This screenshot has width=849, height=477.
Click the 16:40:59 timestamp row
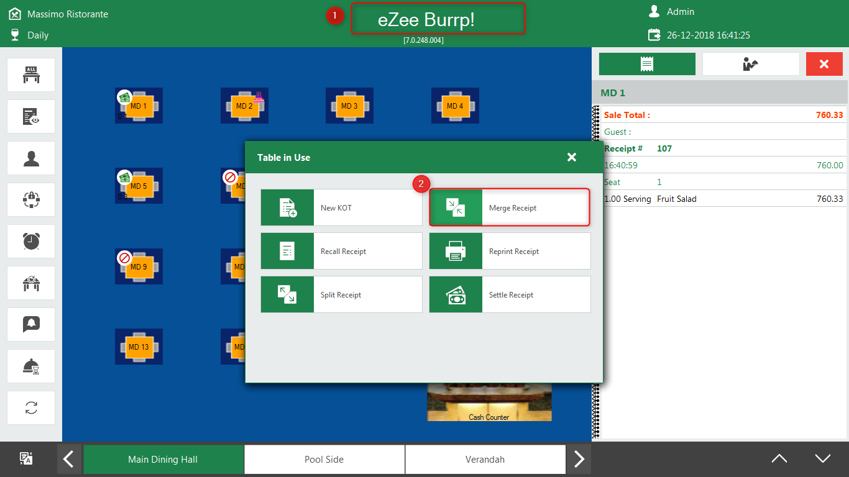click(x=725, y=165)
